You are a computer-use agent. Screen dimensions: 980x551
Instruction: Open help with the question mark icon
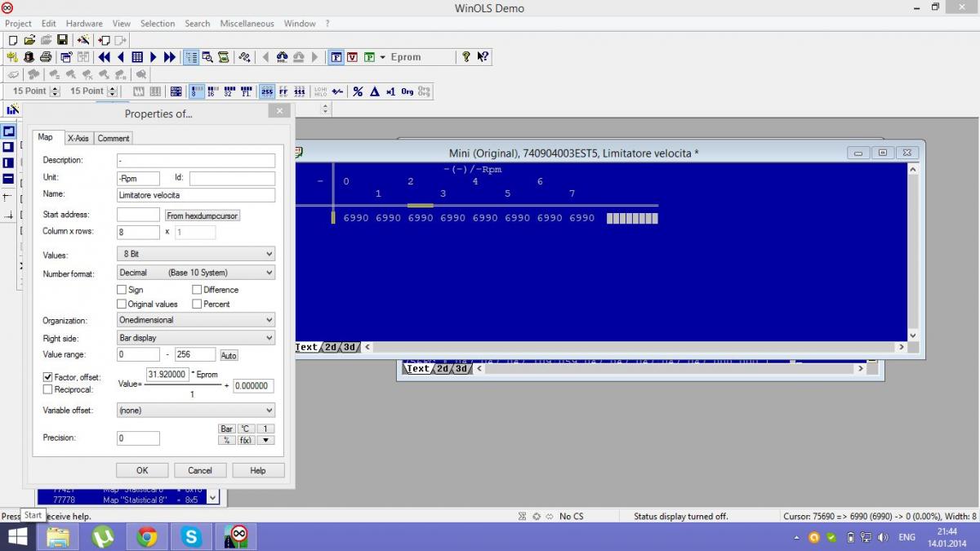466,57
